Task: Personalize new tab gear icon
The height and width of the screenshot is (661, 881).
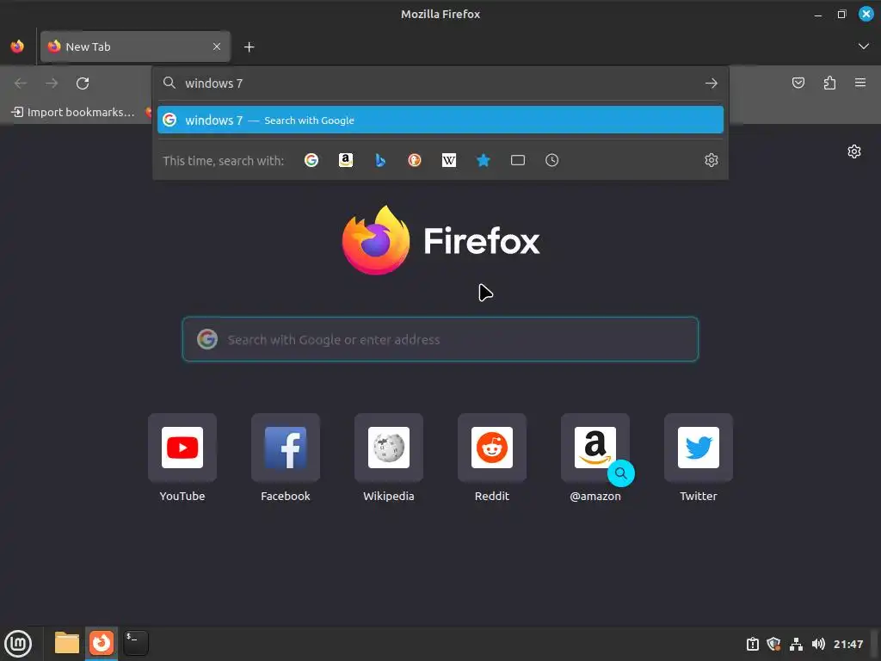Action: 854,151
